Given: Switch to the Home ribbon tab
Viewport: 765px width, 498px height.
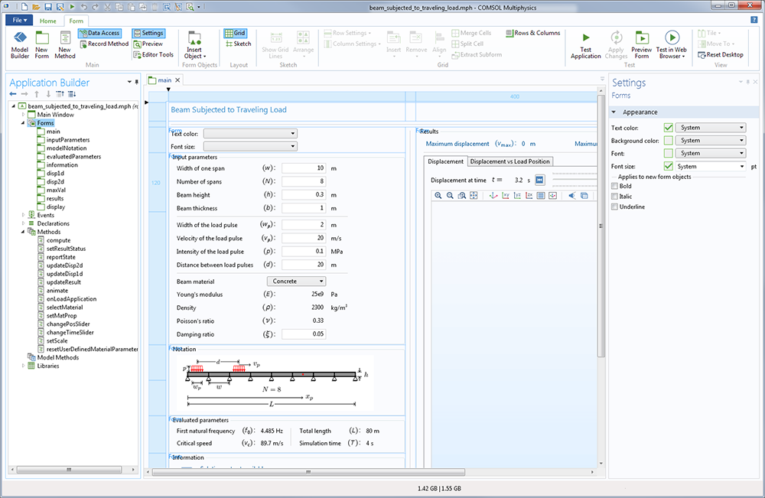Looking at the screenshot, I should [x=47, y=21].
